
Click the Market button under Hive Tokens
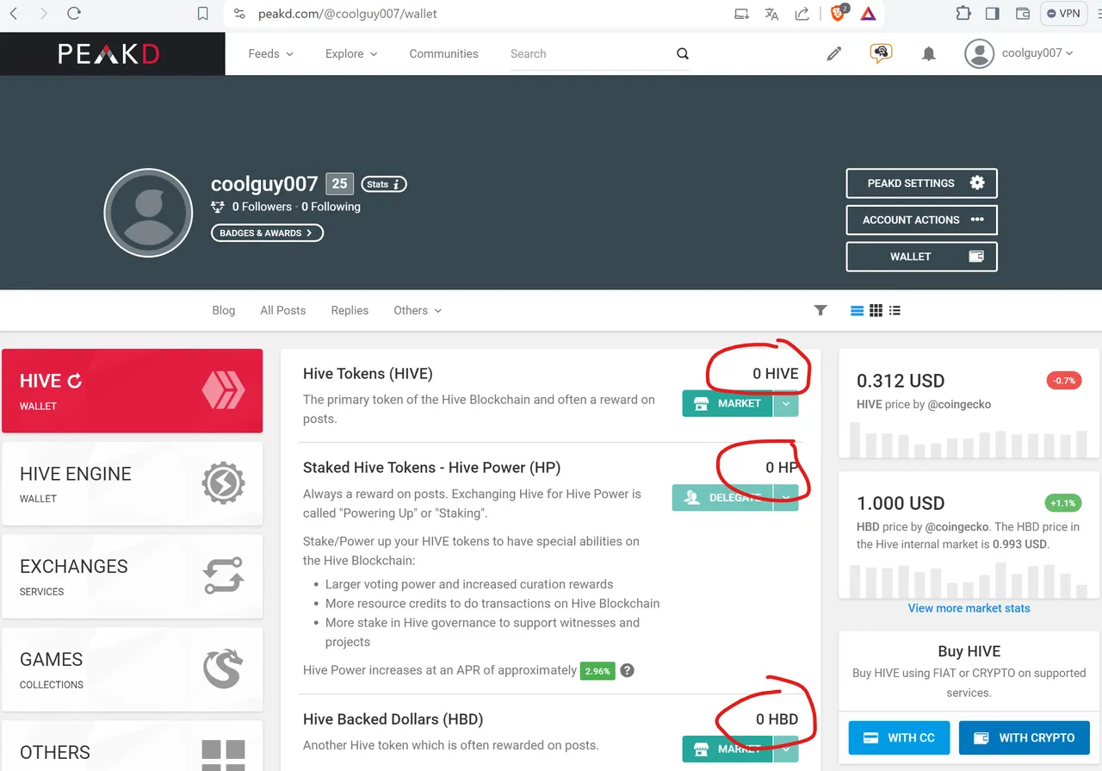pos(727,403)
